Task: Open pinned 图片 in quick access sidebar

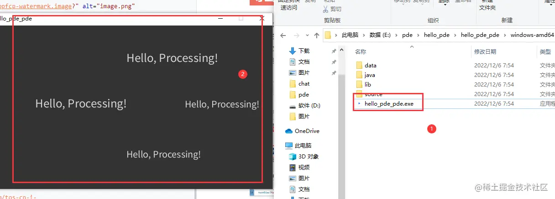Action: pos(304,72)
